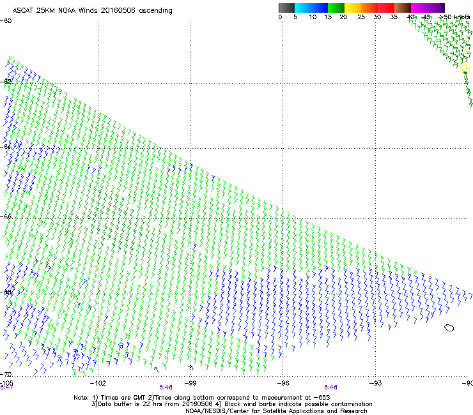Click the yellow 20–25 knots legend segment
The width and height of the screenshot is (473, 415).
pyautogui.click(x=353, y=8)
